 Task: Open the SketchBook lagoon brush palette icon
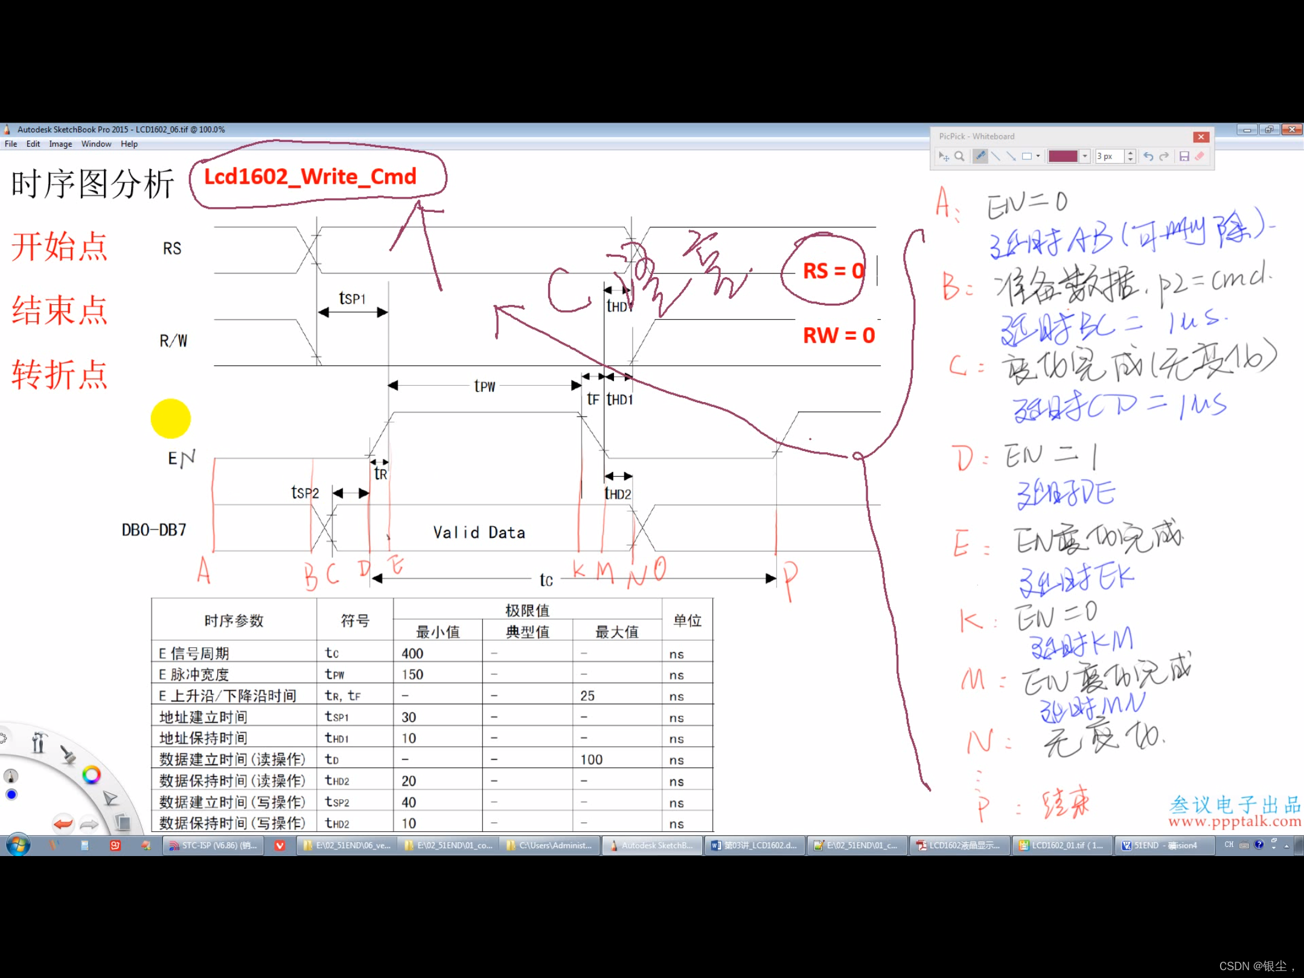[x=68, y=754]
